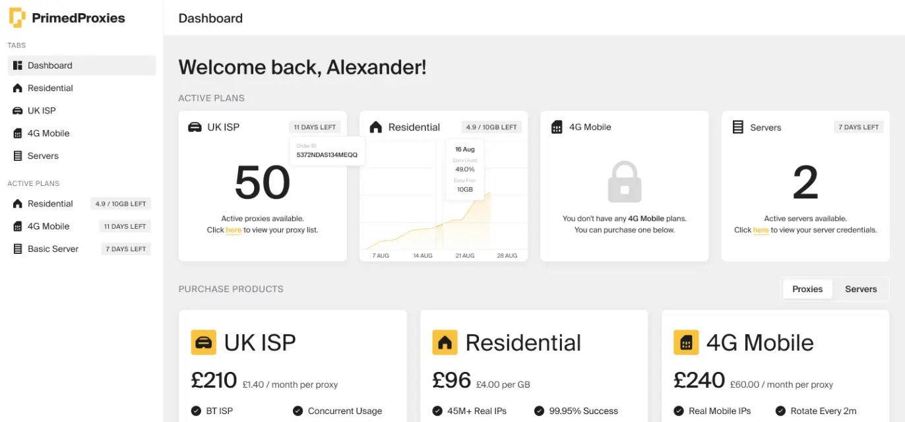Click 'here' link to view proxy list
This screenshot has height=422, width=905.
coord(234,230)
